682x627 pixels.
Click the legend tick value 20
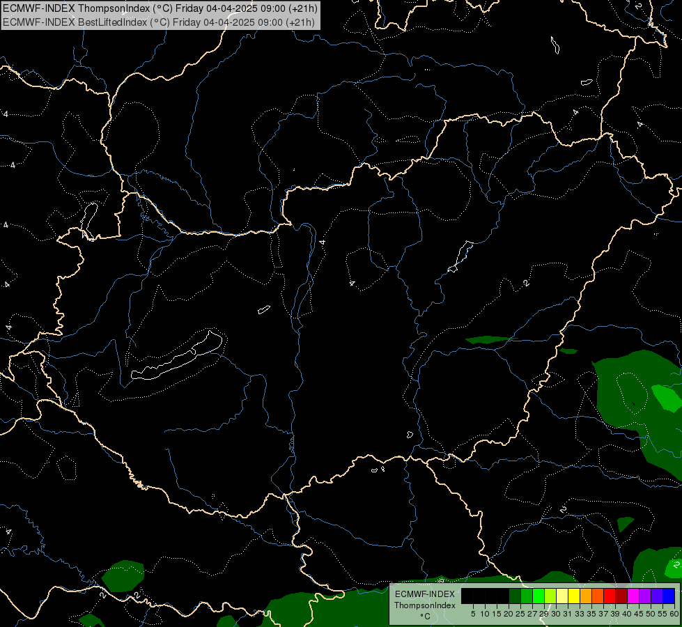tap(509, 614)
